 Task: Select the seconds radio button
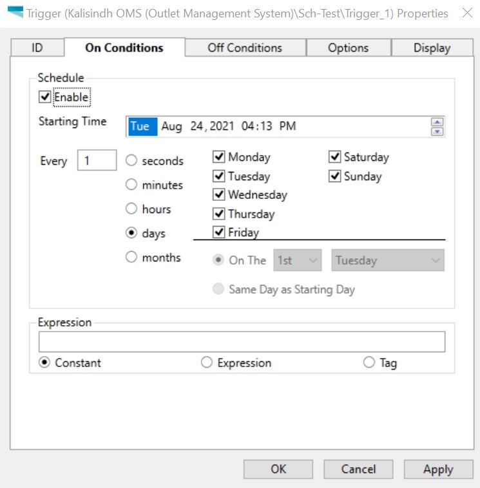pos(131,160)
